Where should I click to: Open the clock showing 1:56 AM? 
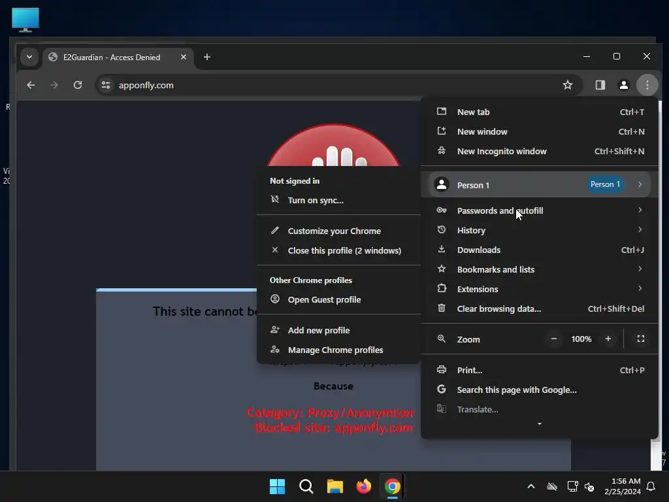tap(623, 486)
